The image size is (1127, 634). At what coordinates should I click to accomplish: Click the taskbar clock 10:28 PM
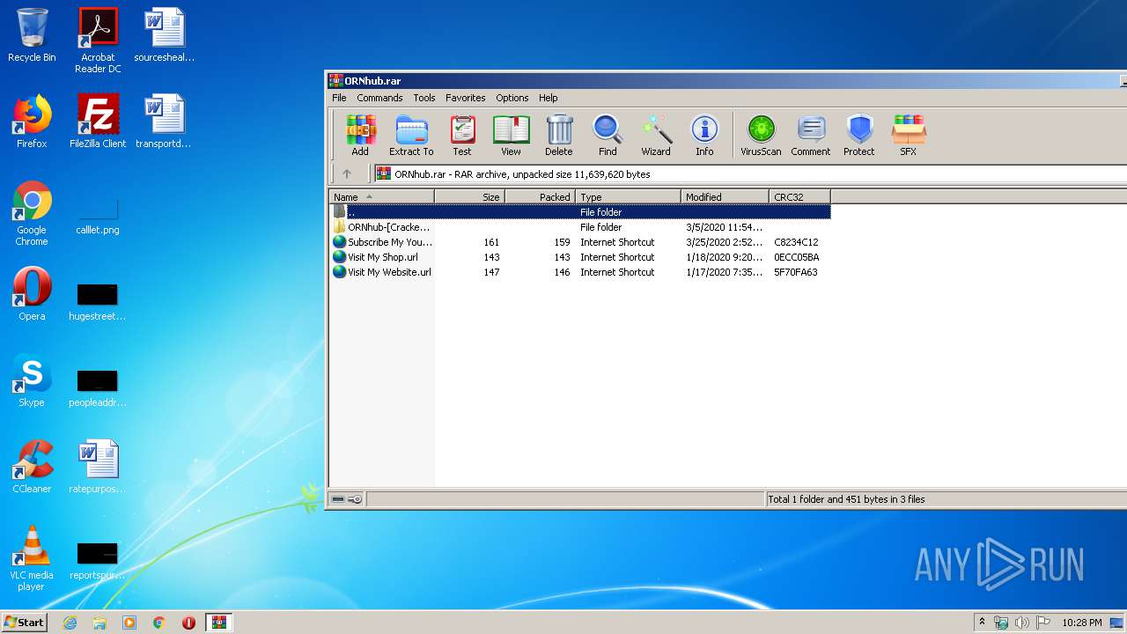tap(1082, 623)
